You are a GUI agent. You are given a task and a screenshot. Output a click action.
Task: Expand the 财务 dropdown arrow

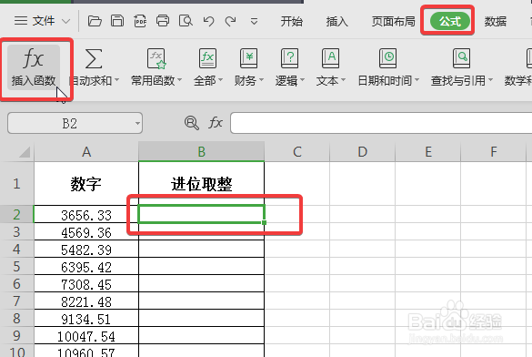261,80
